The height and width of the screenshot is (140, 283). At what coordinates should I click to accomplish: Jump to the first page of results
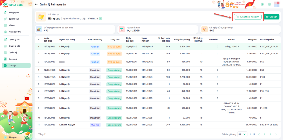point(258,134)
